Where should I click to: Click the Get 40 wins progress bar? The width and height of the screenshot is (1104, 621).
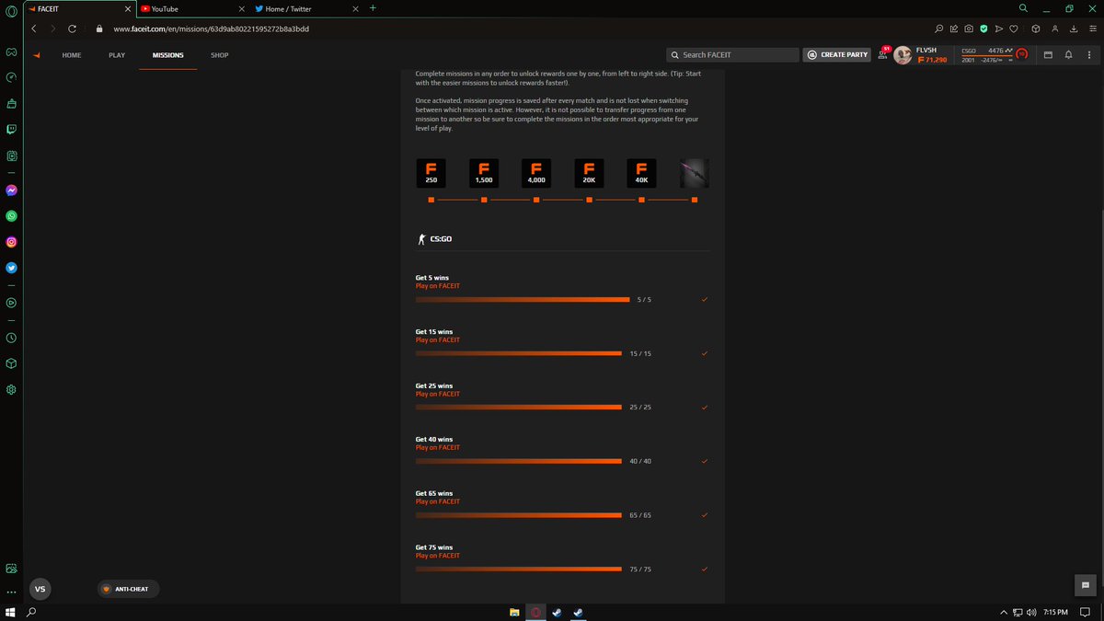(x=519, y=461)
